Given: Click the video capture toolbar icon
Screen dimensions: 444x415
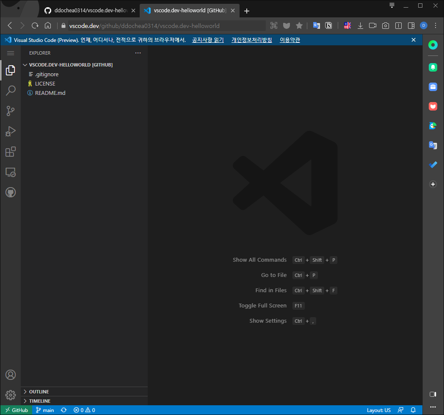Looking at the screenshot, I should pyautogui.click(x=372, y=25).
